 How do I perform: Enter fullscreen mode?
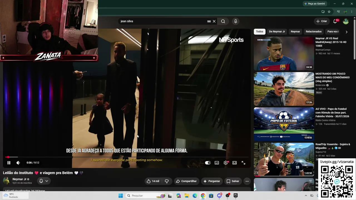[243, 163]
